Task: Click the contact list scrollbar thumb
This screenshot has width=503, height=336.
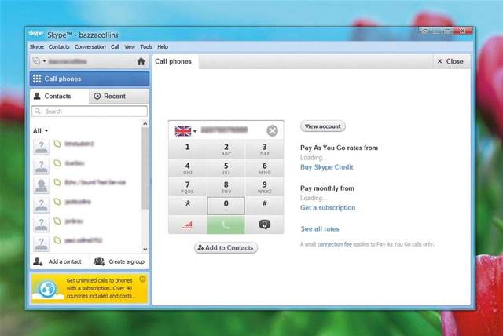Action: [x=145, y=168]
